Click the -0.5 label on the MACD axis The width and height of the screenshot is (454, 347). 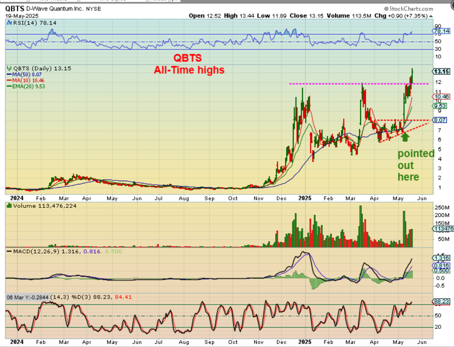440,286
